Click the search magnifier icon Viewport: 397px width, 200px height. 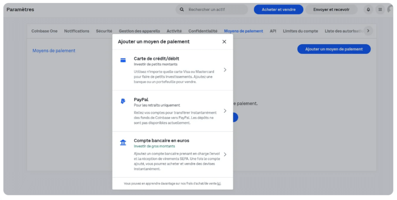[x=182, y=10]
